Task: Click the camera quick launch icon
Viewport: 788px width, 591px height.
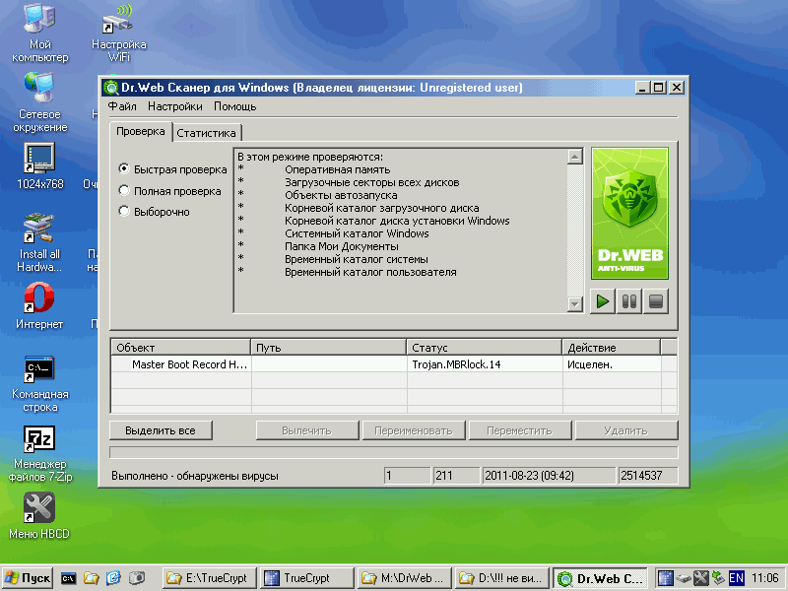Action: point(136,578)
